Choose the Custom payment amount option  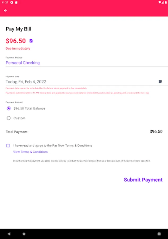tap(8, 118)
